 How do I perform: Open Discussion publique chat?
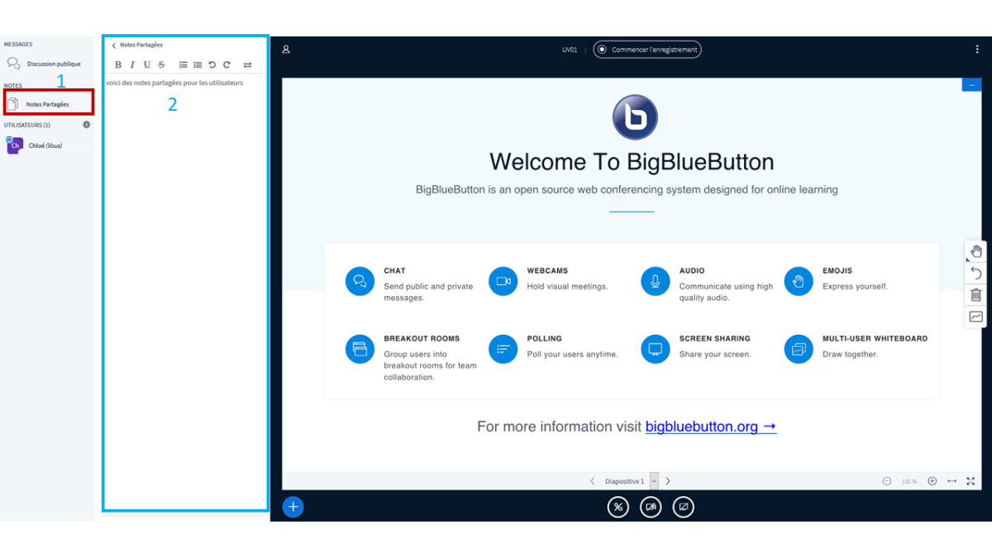(x=45, y=64)
